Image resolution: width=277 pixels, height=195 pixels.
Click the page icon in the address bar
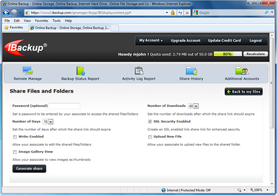pyautogui.click(x=27, y=12)
